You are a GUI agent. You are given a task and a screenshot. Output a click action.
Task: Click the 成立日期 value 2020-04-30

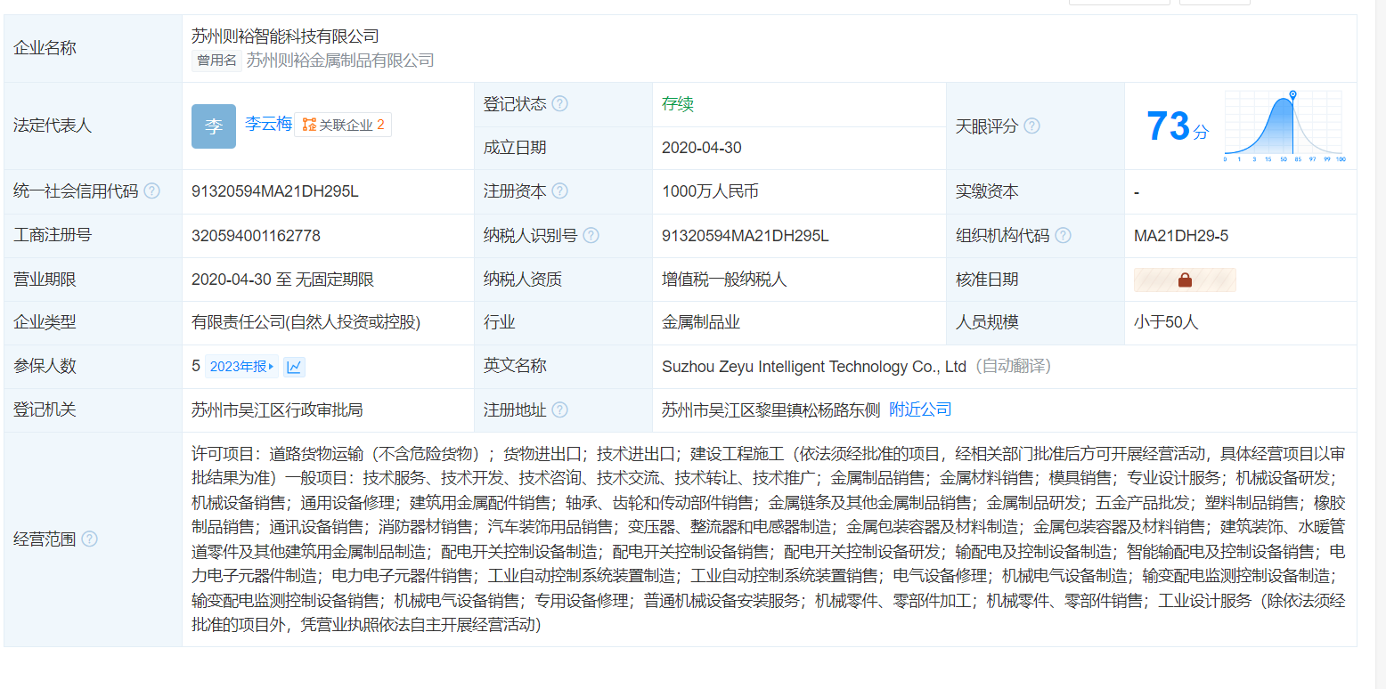[702, 148]
